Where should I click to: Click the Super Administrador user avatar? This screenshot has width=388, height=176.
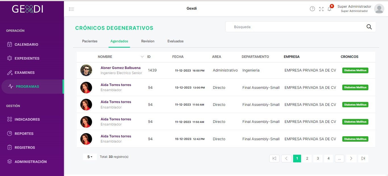point(379,9)
